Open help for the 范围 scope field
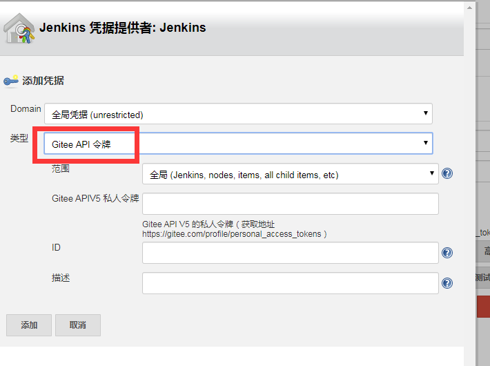Screen dimensions: 490x366 447,173
